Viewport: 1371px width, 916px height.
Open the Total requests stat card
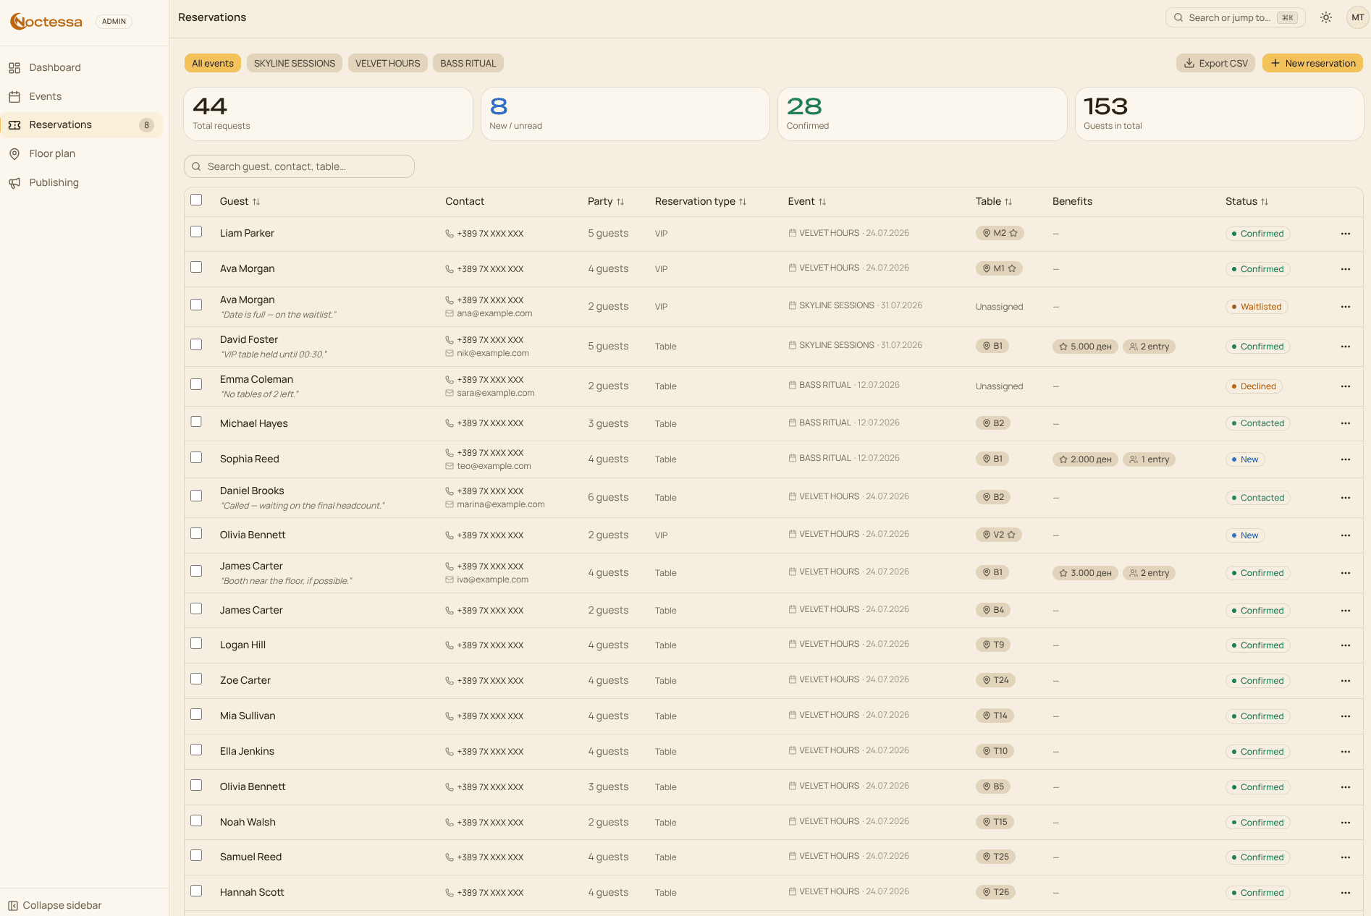point(328,114)
